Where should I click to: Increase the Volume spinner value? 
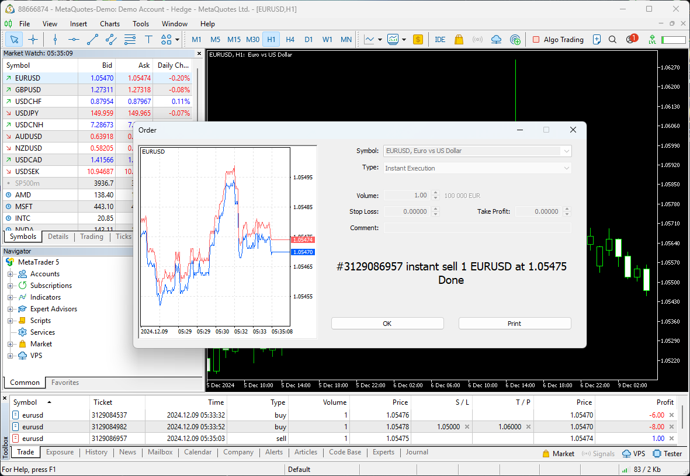tap(436, 193)
